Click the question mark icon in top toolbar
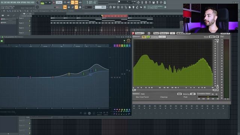The height and width of the screenshot is (135, 240). click(x=150, y=2)
